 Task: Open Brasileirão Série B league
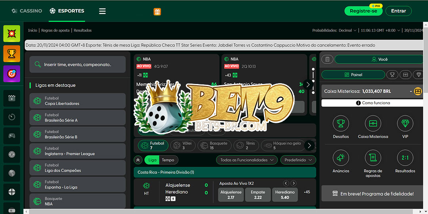click(78, 134)
